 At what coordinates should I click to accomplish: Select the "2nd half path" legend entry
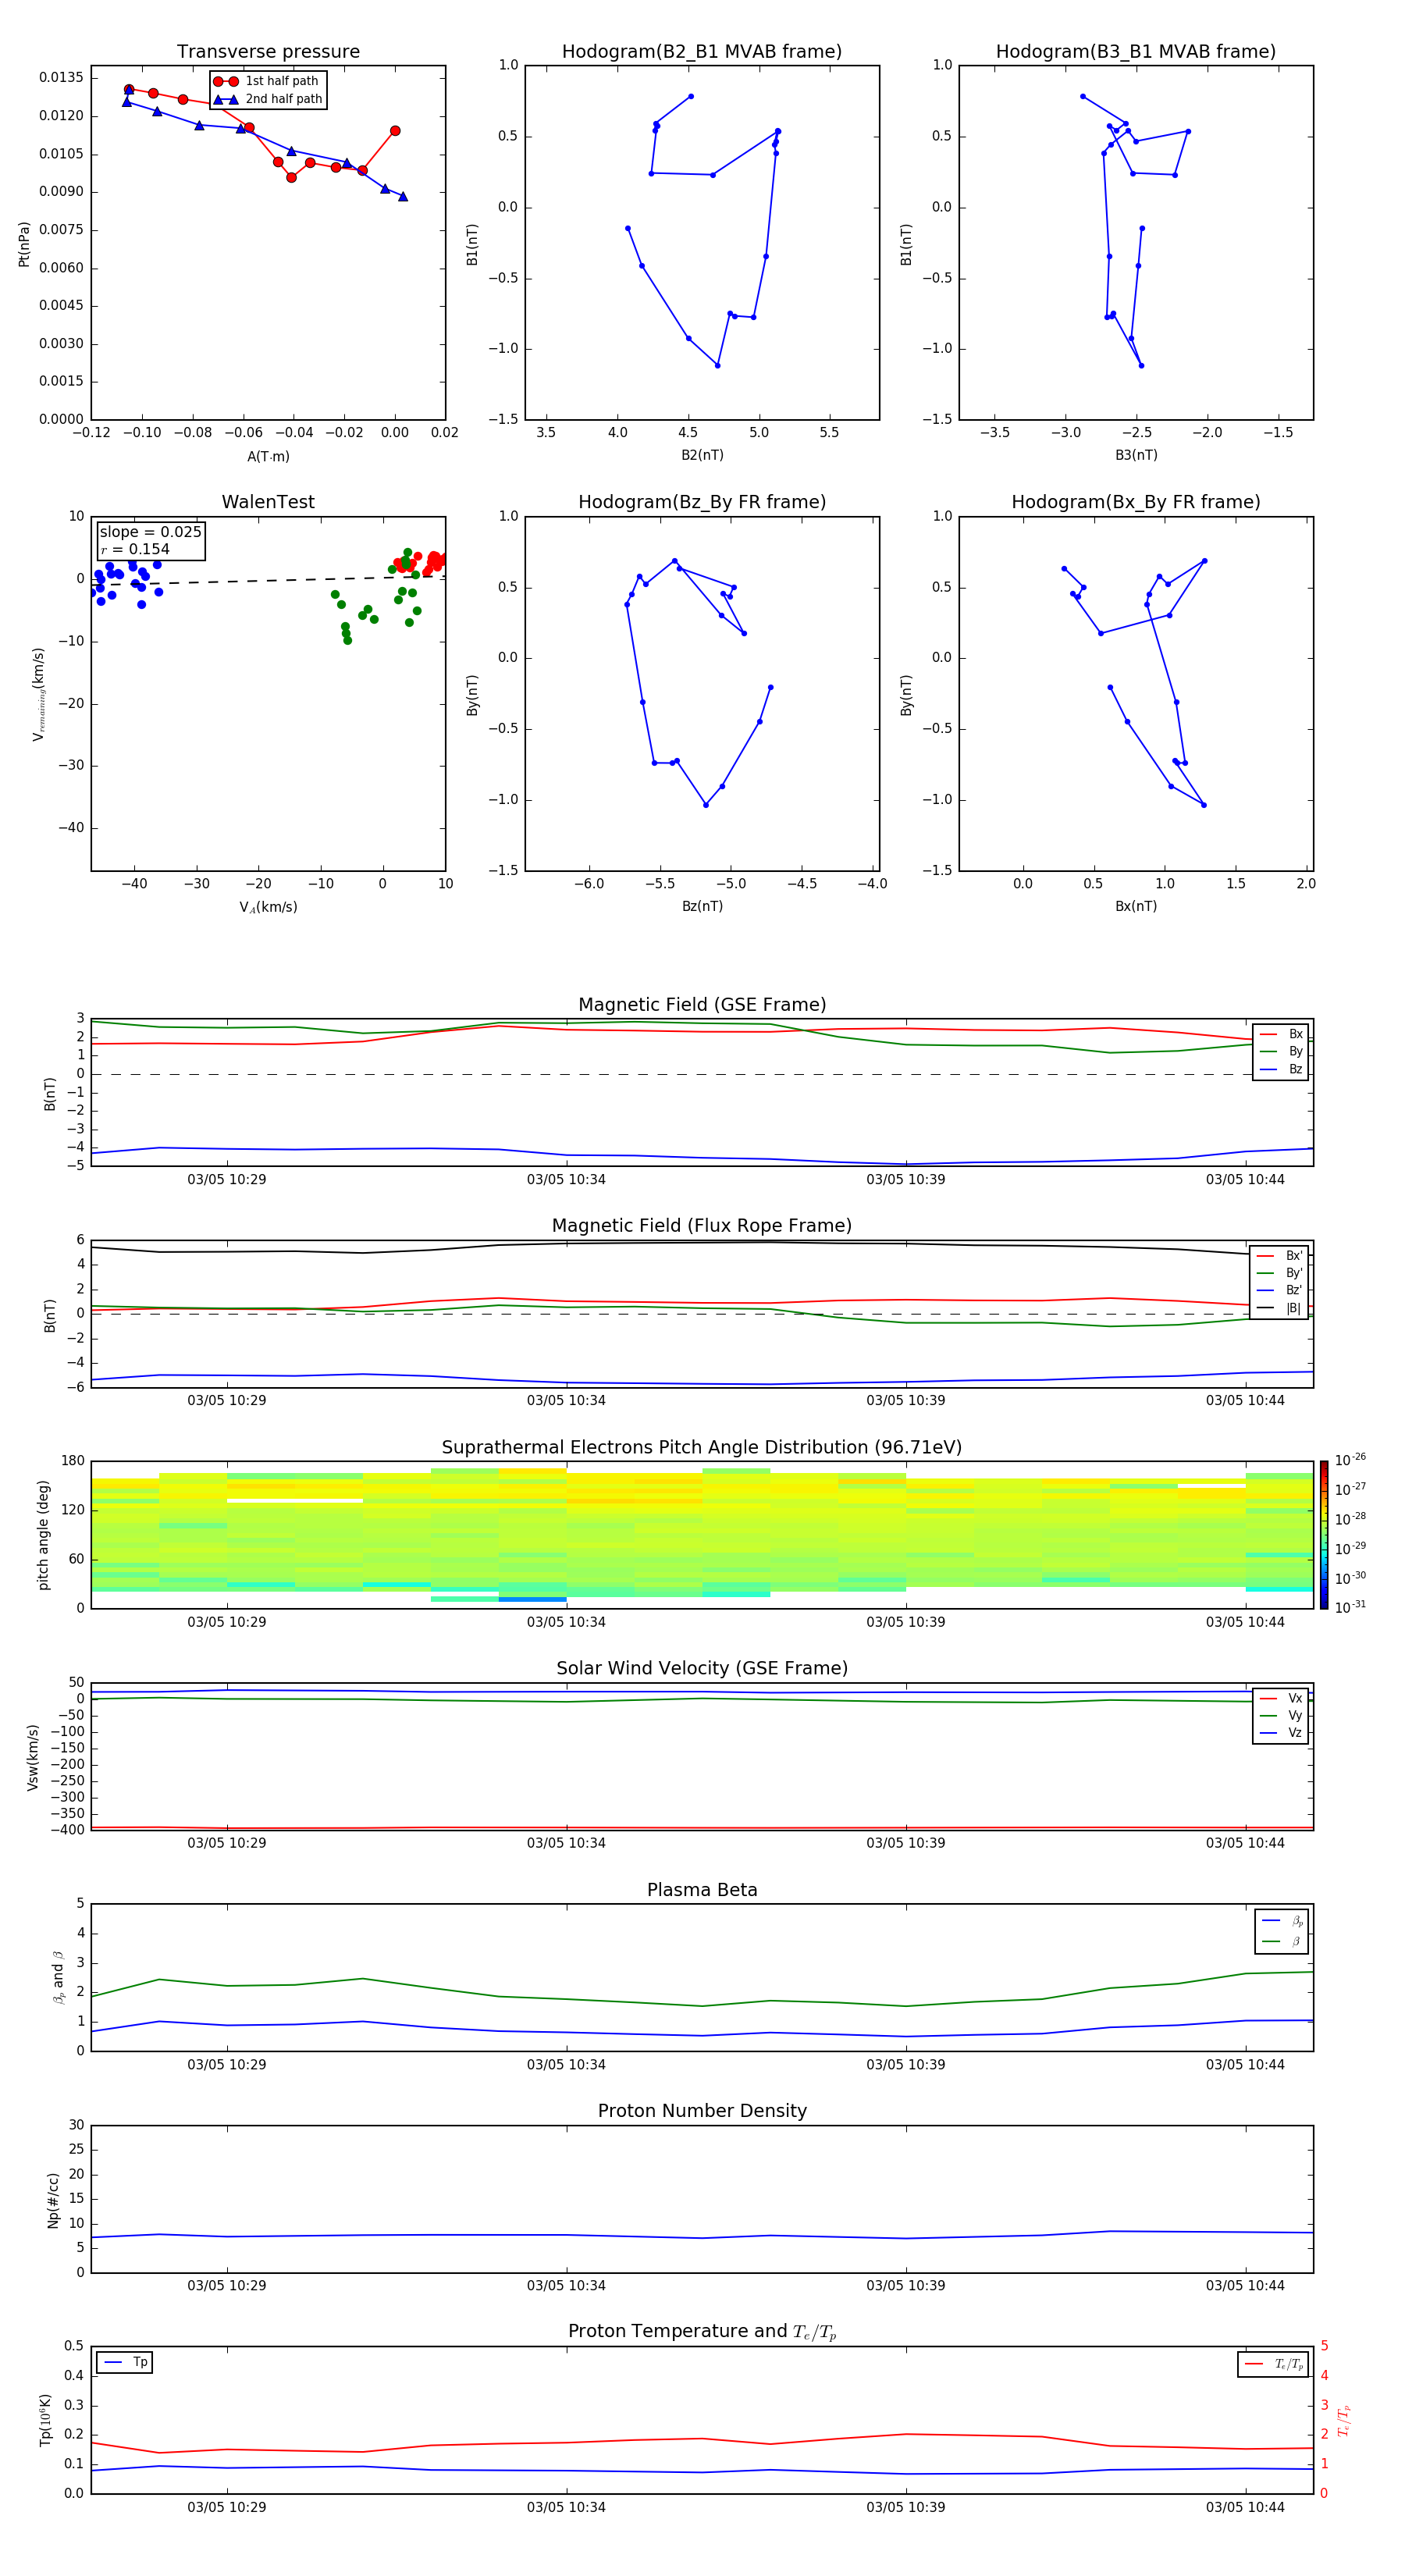pos(268,99)
